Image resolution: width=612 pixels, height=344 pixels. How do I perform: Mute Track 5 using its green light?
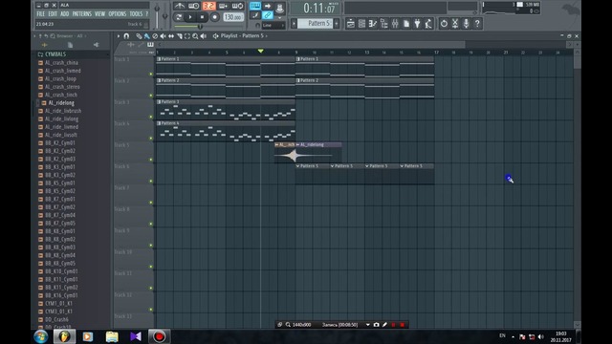click(151, 160)
